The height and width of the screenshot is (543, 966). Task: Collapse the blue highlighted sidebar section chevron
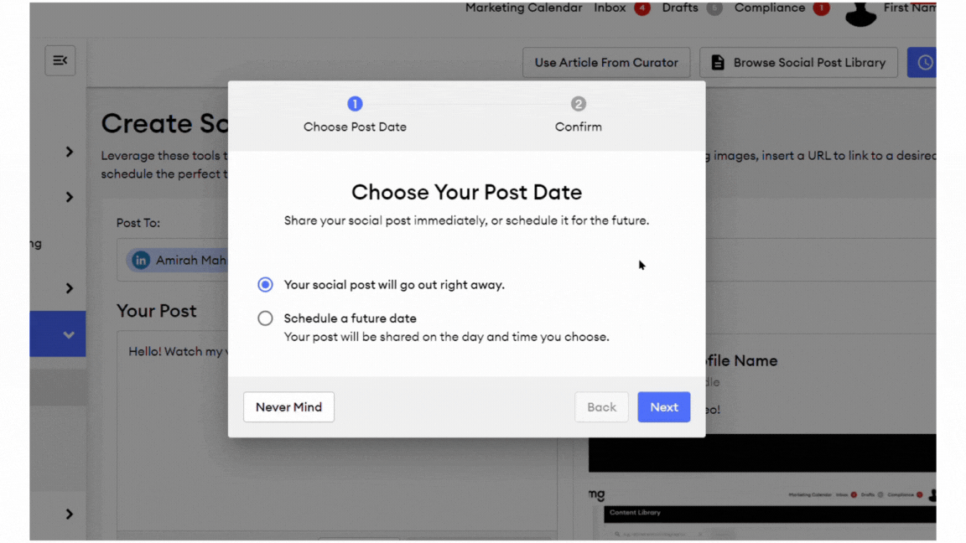tap(69, 334)
